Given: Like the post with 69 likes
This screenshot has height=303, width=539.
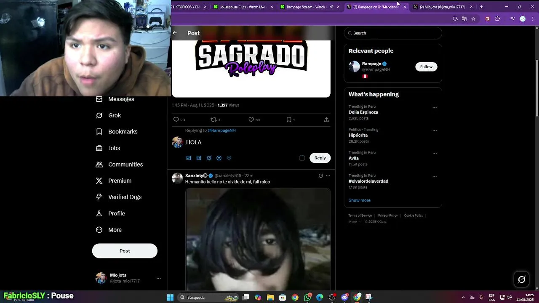Looking at the screenshot, I should (x=254, y=120).
